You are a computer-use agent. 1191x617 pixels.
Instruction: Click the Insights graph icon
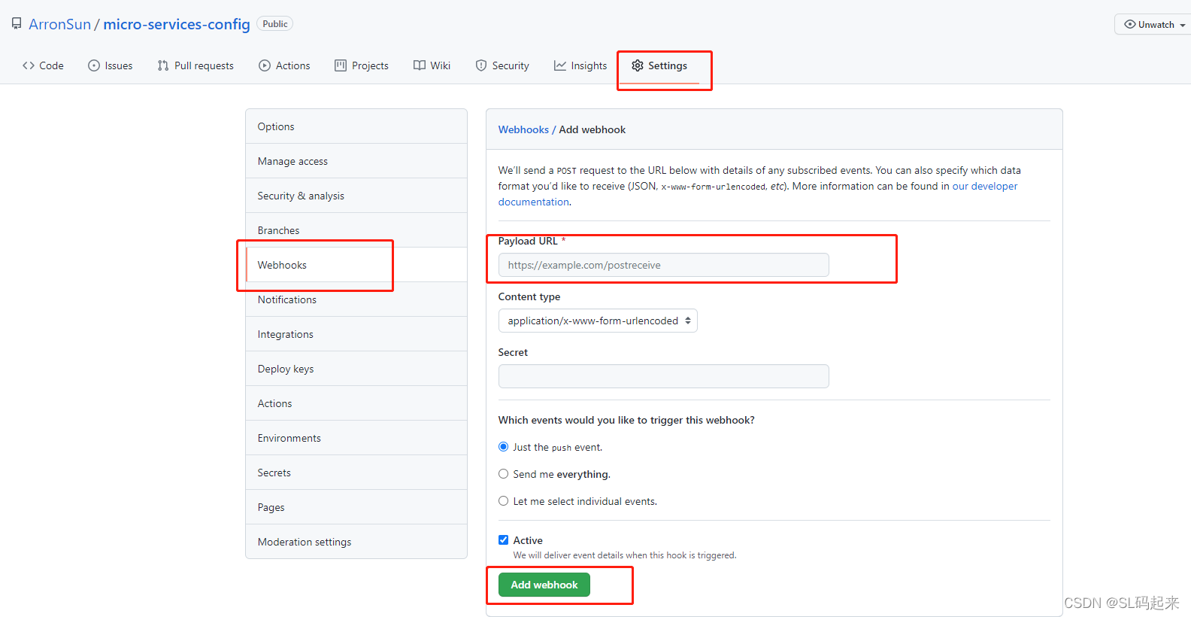560,65
